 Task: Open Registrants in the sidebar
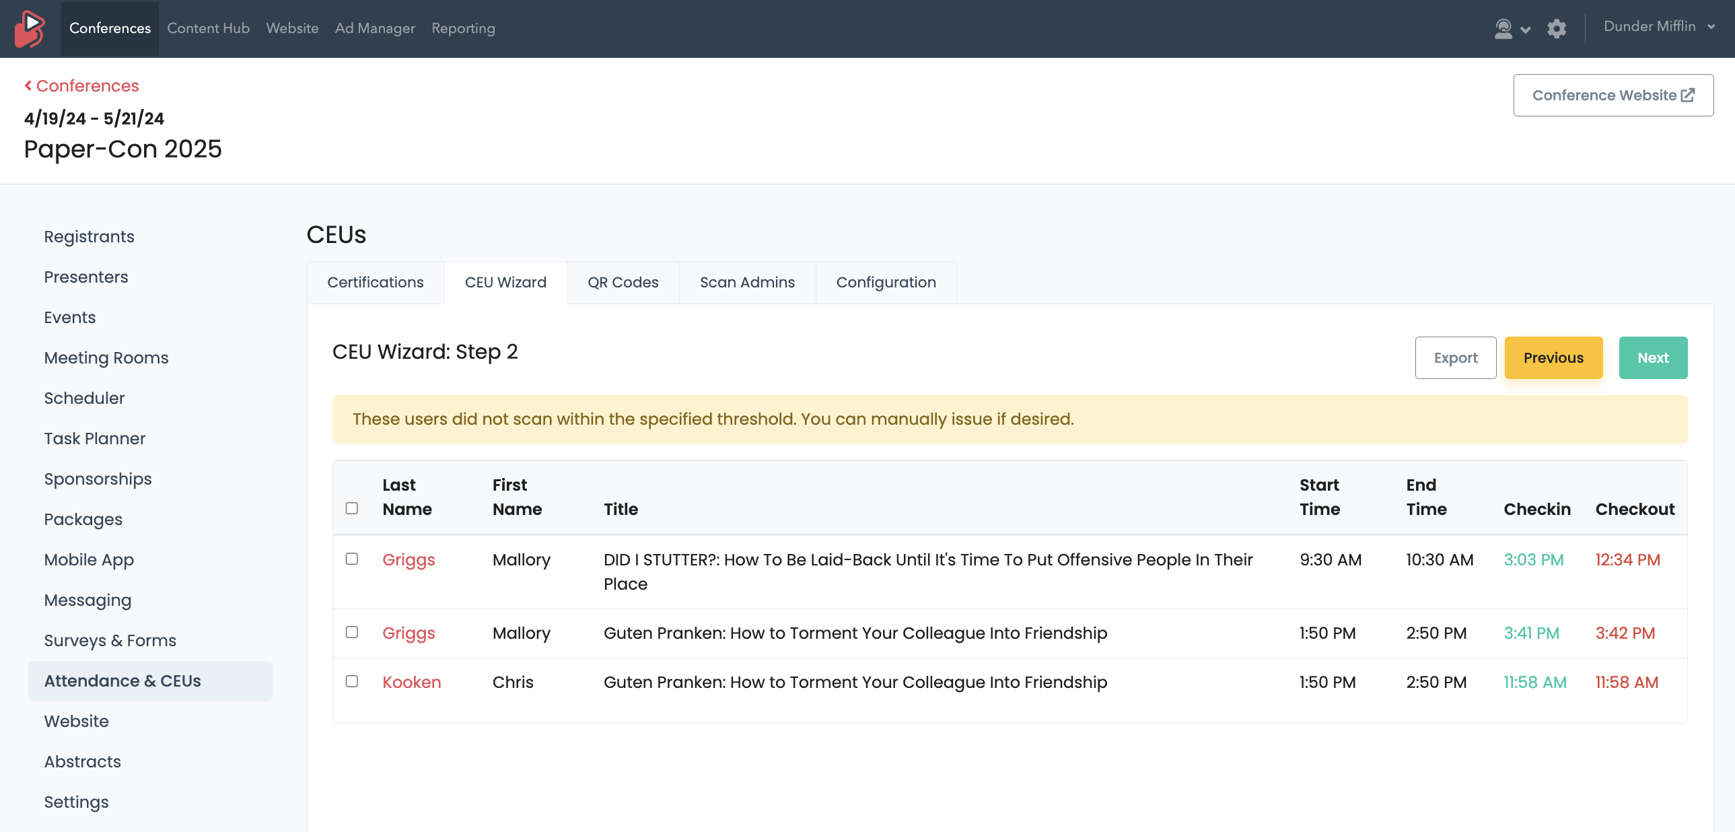tap(89, 236)
